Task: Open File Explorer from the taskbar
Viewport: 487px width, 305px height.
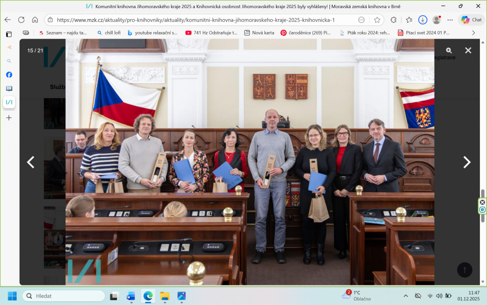Action: pyautogui.click(x=164, y=296)
